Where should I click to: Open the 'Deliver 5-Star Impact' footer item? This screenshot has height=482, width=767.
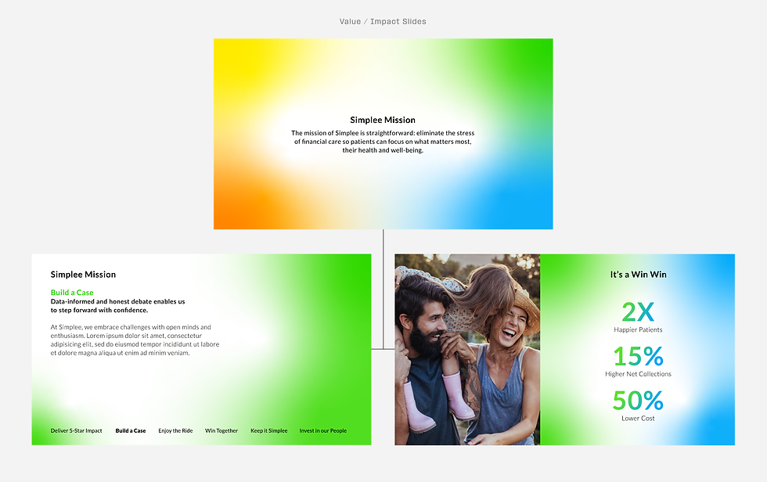click(77, 430)
